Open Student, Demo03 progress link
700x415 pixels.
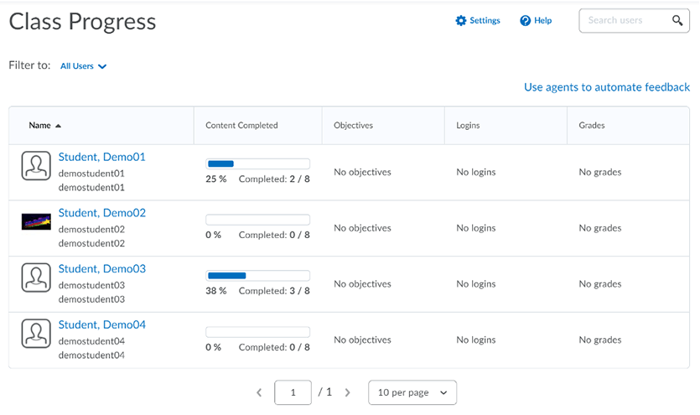[x=101, y=269]
